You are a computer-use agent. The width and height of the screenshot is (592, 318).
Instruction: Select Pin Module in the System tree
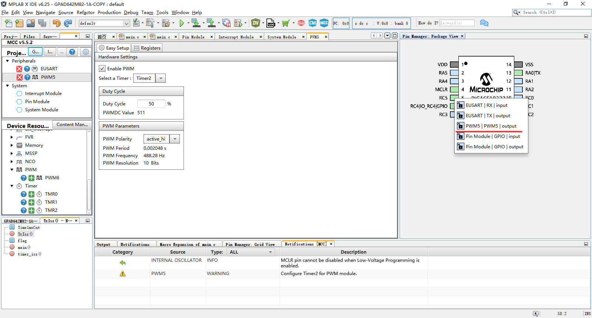coord(37,102)
